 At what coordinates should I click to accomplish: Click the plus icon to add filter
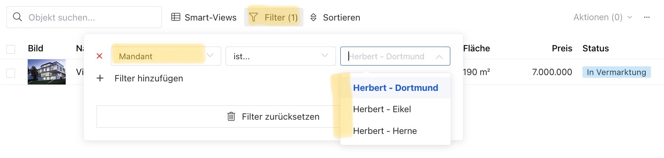coord(100,78)
